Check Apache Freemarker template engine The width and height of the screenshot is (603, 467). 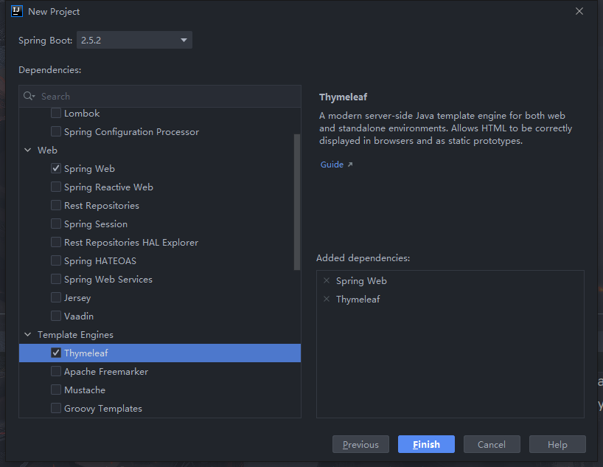tap(56, 371)
